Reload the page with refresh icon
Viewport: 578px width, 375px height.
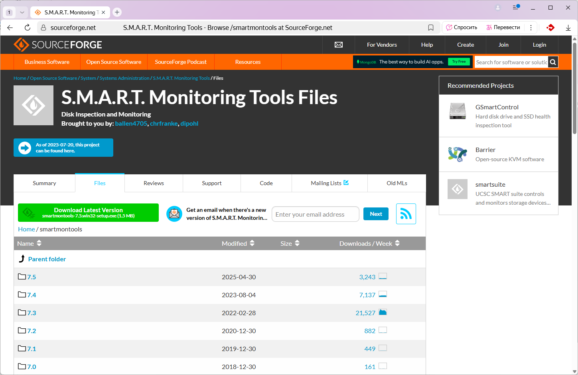point(28,28)
